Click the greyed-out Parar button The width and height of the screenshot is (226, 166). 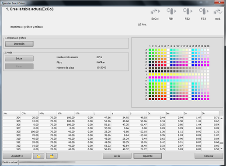tap(19, 66)
